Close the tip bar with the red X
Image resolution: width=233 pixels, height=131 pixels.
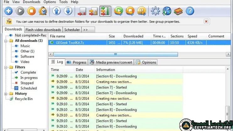[206, 21]
